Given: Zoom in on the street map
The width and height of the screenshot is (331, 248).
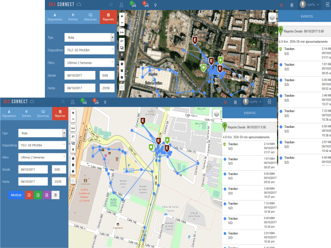Looking at the screenshot, I should pyautogui.click(x=73, y=112).
